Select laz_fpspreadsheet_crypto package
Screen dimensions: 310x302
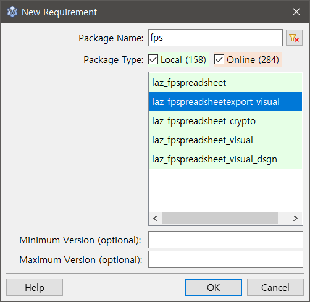[x=225, y=121]
